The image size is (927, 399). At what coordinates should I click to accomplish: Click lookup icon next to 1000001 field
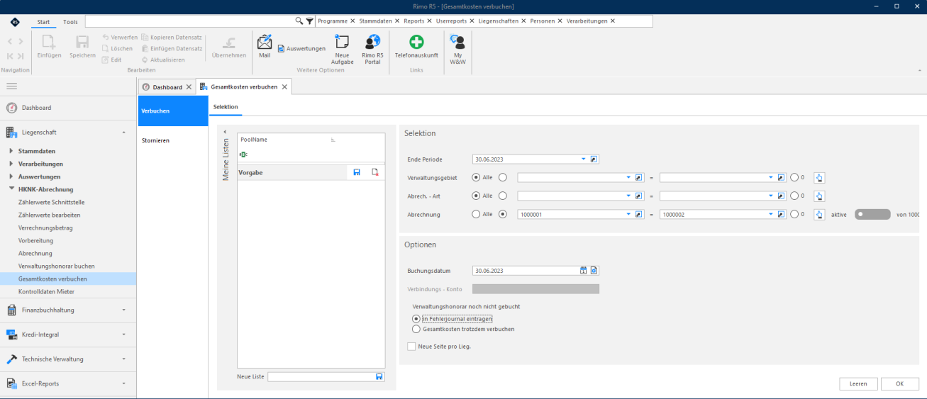point(638,214)
